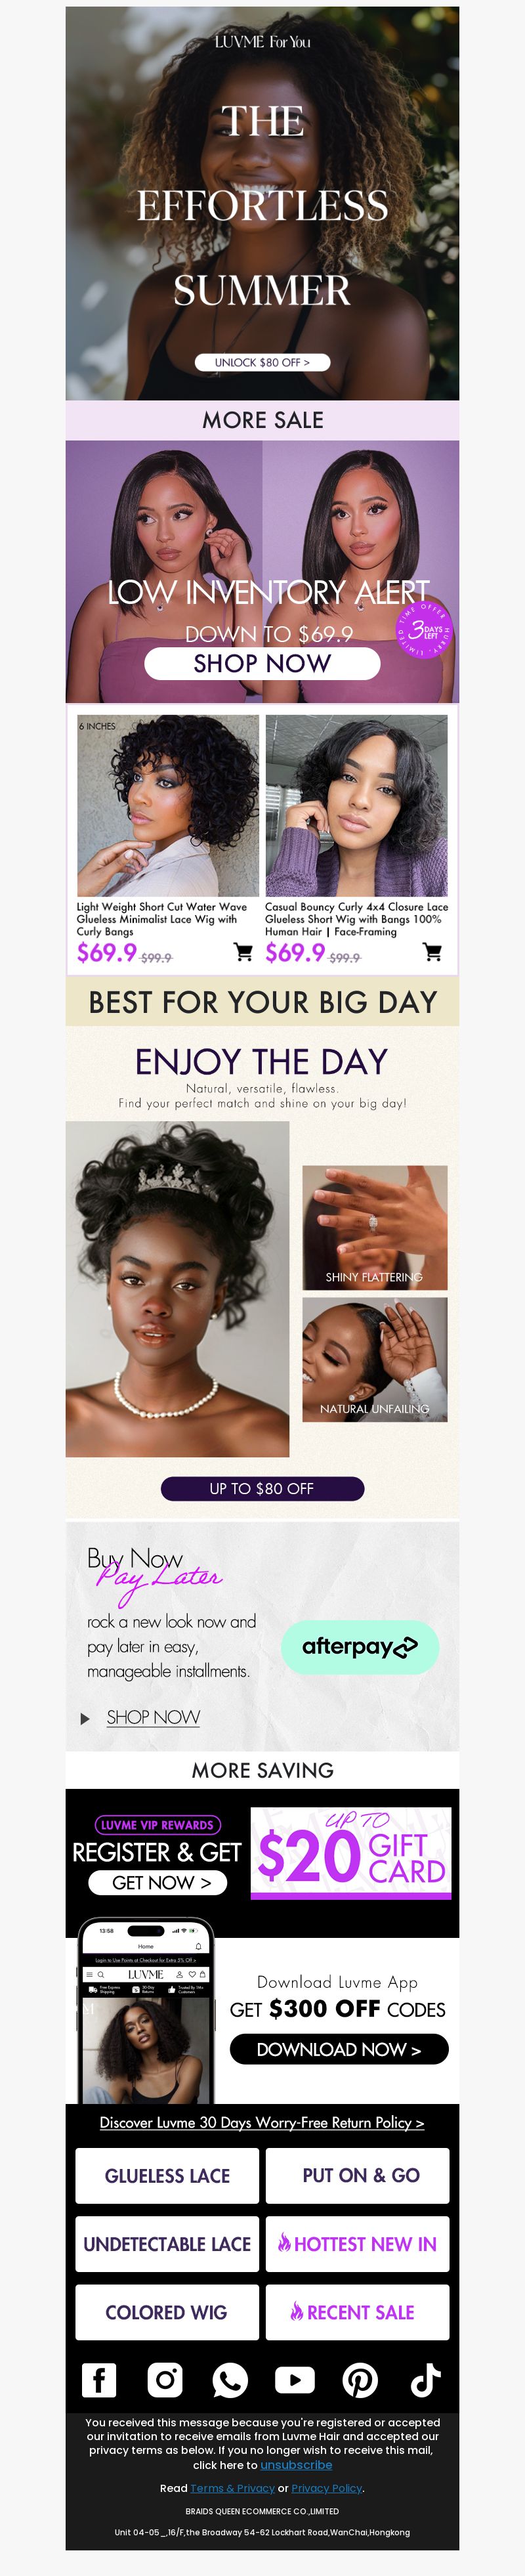
Task: Add Water Wave wig to cart
Action: click(243, 952)
